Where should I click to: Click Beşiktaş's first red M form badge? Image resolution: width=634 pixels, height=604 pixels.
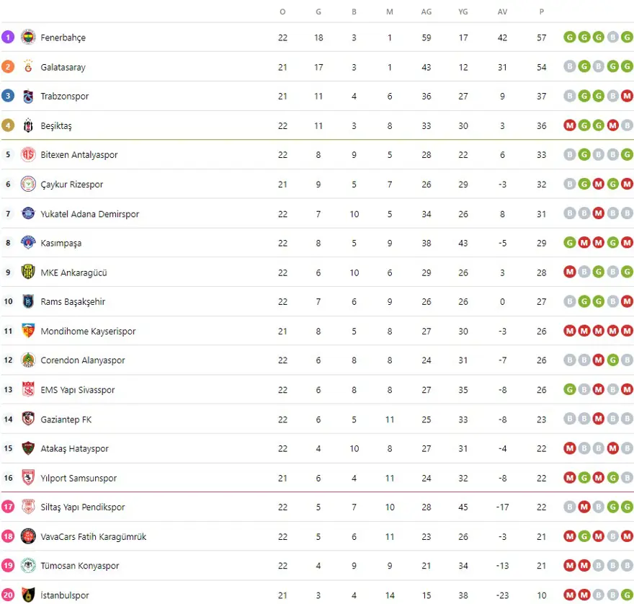pyautogui.click(x=570, y=125)
